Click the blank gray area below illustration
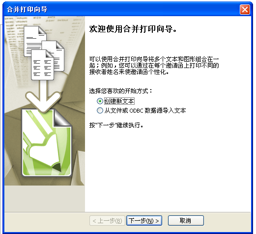The image size is (256, 234). pyautogui.click(x=45, y=198)
